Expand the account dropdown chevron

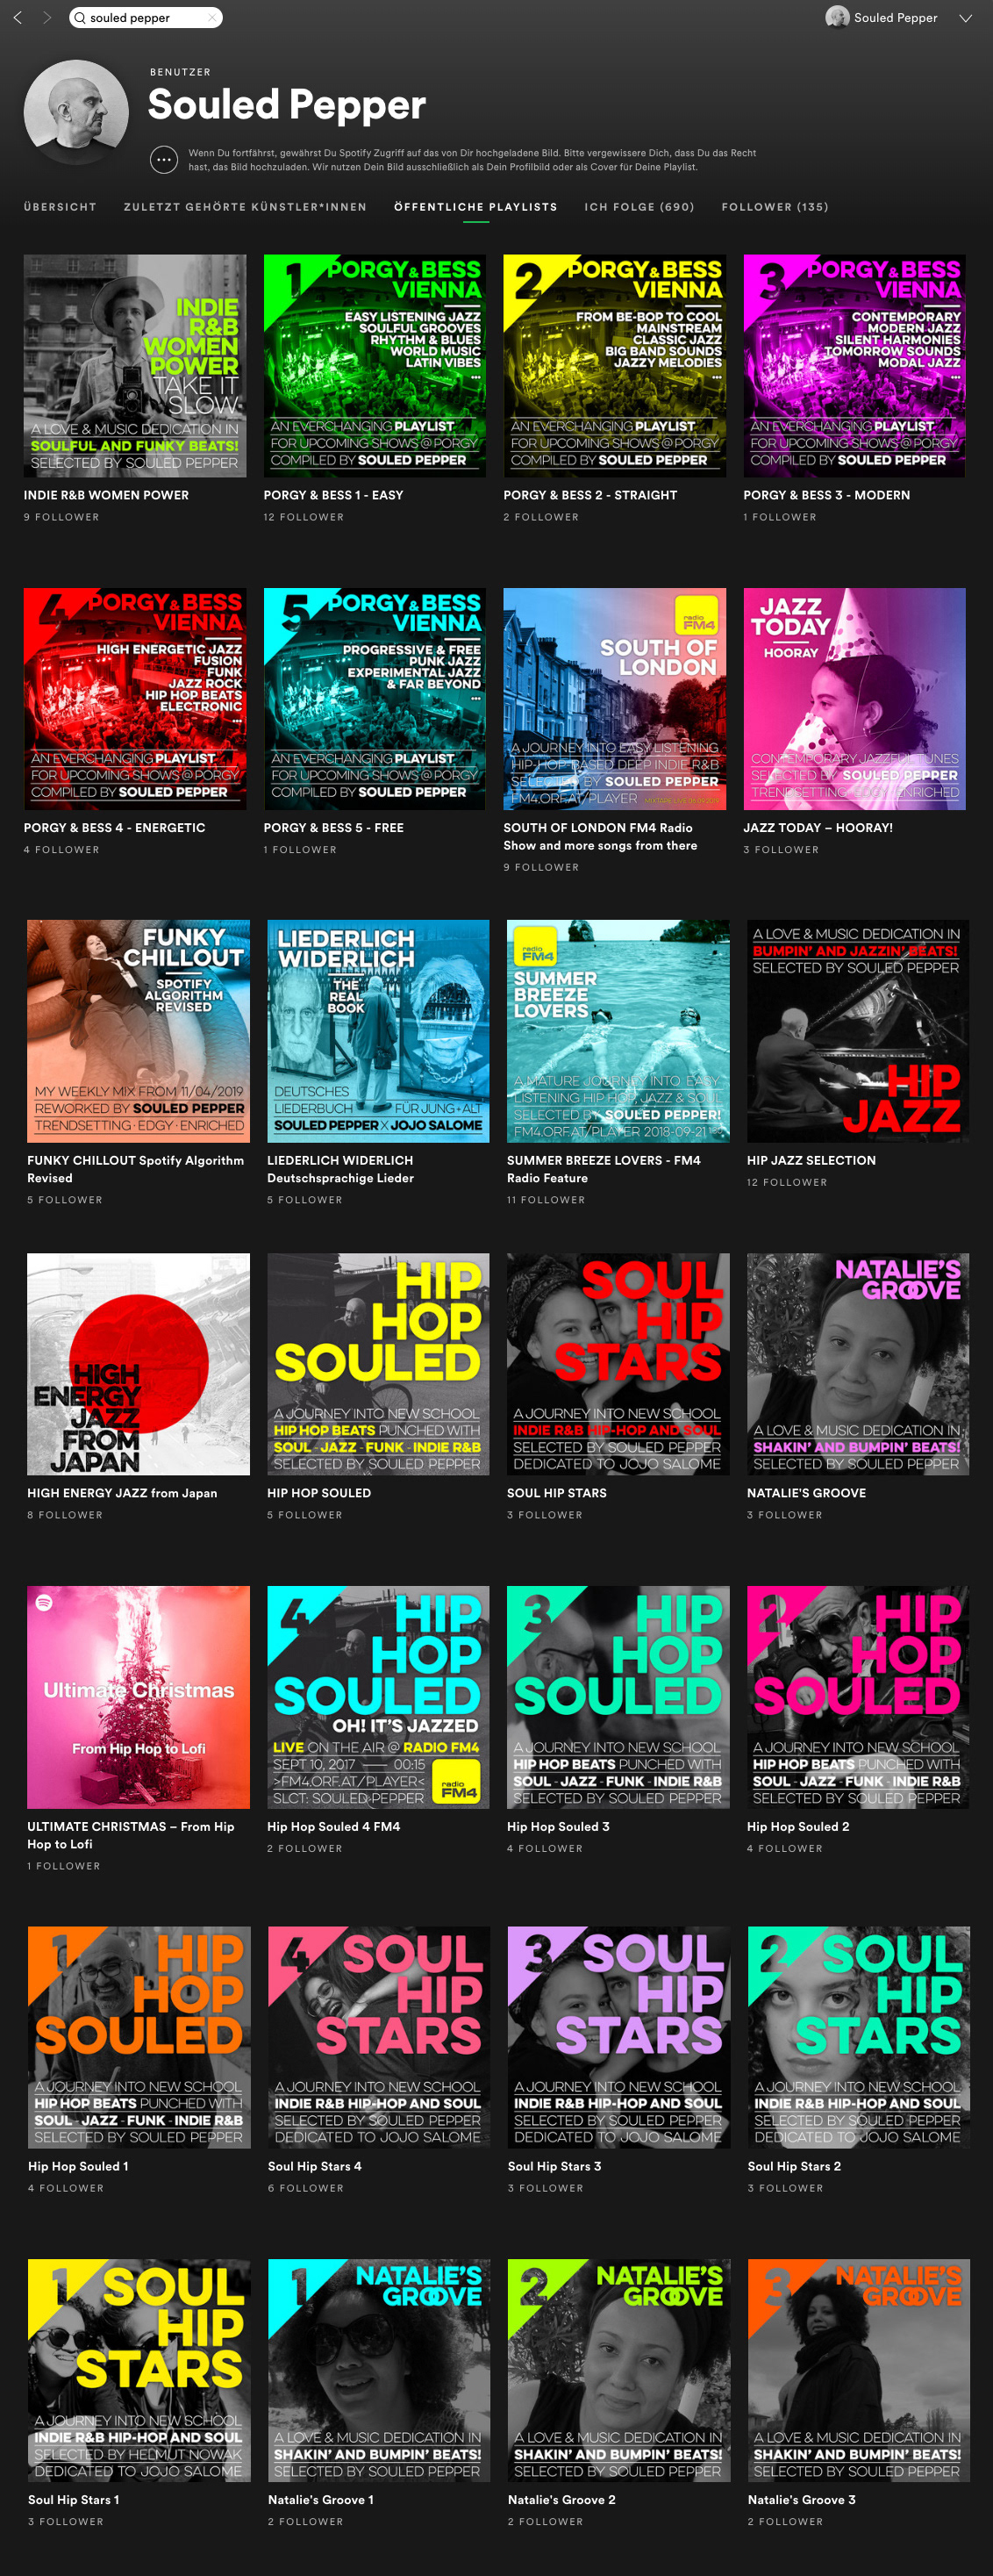click(965, 18)
